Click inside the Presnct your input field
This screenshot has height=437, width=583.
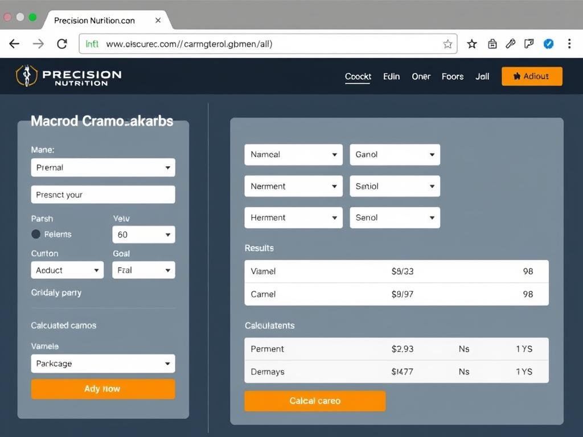(102, 194)
